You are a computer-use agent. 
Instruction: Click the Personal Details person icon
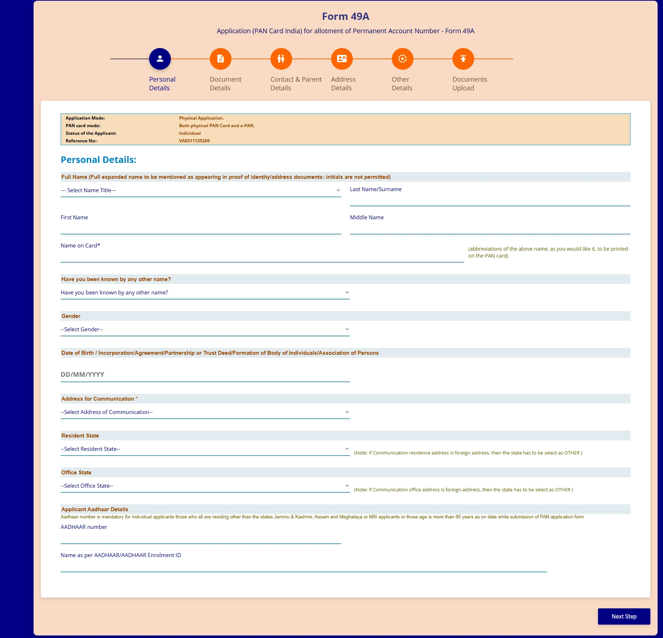pos(160,59)
